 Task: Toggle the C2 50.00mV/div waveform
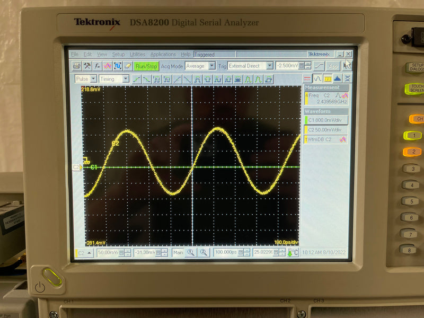click(x=325, y=130)
